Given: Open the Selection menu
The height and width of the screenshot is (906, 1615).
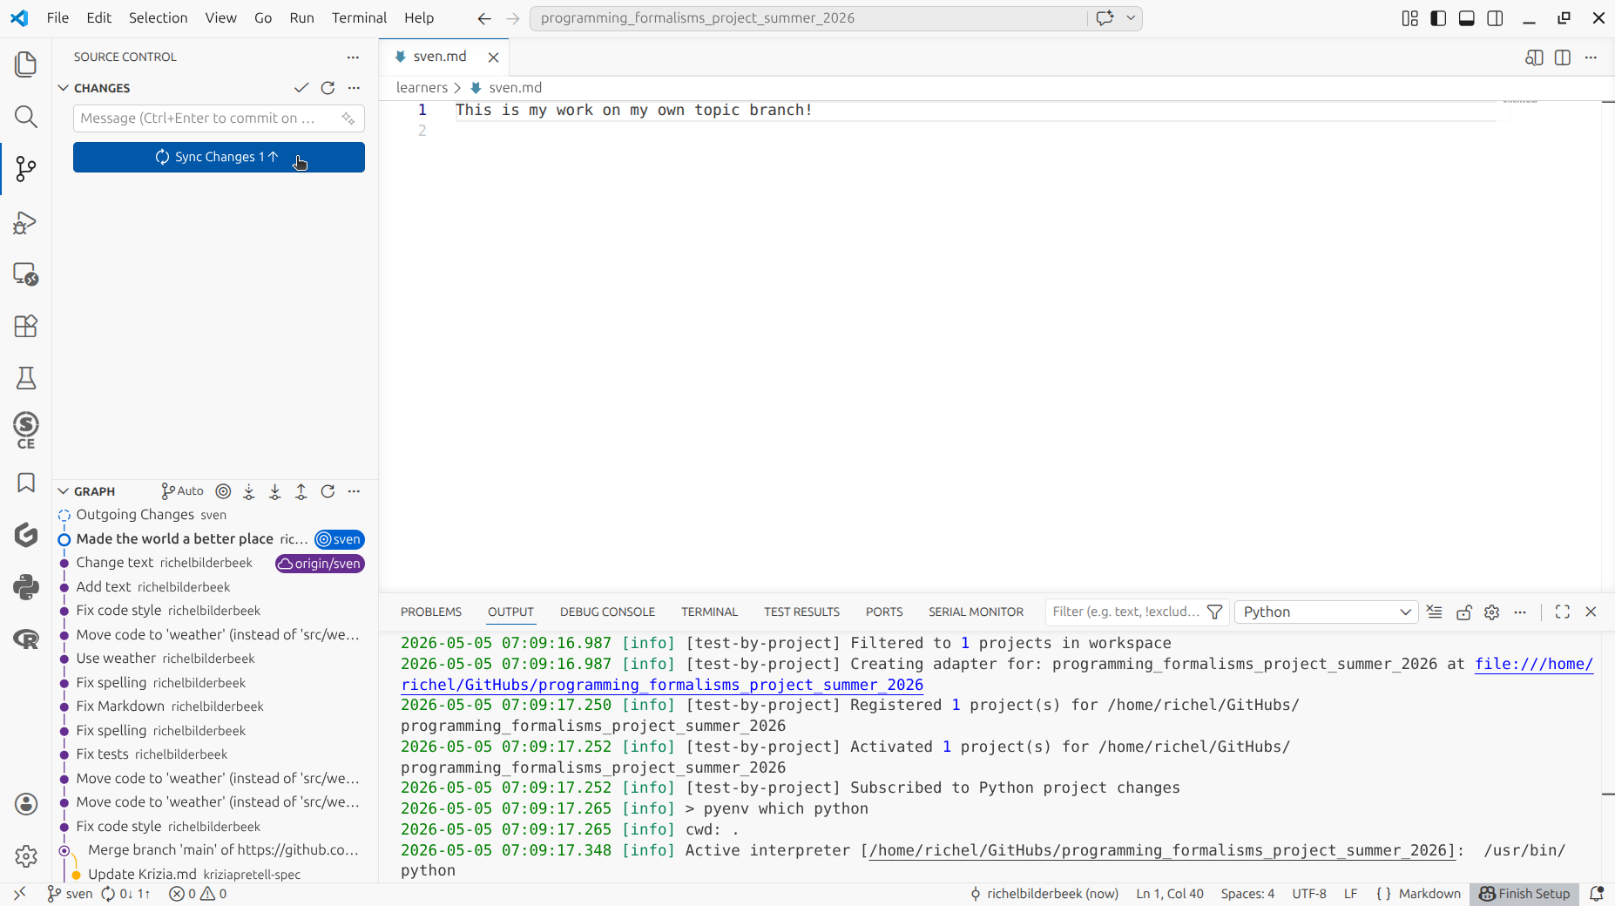Looking at the screenshot, I should pos(159,18).
